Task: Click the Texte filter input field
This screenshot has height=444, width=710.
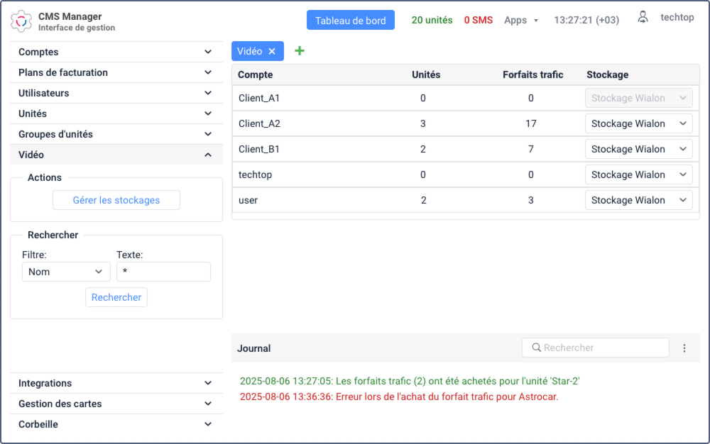Action: point(163,272)
